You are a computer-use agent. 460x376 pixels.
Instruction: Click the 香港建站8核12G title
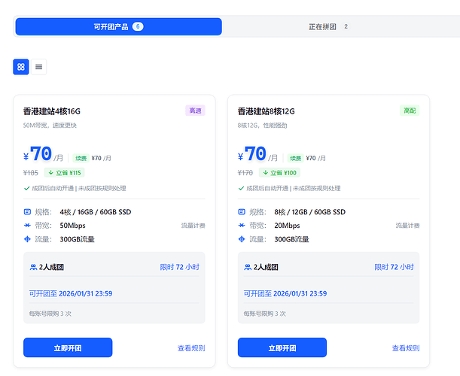tap(267, 111)
